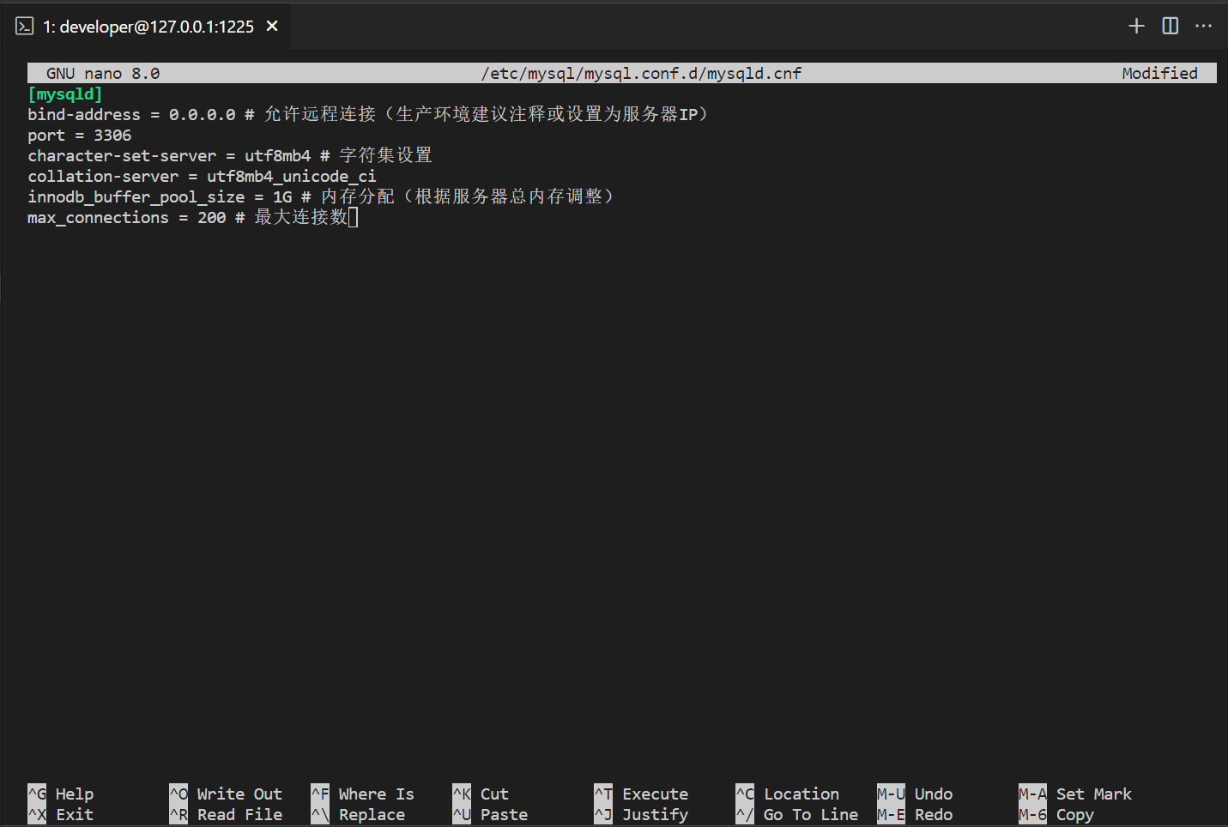Click the GNU nano 8.0 title text
This screenshot has height=827, width=1228.
coord(103,74)
